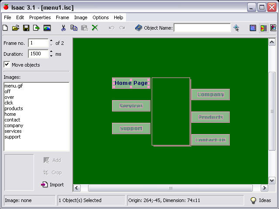This screenshot has height=209, width=279.
Task: Click the Redo arrow icon
Action: 122,28
